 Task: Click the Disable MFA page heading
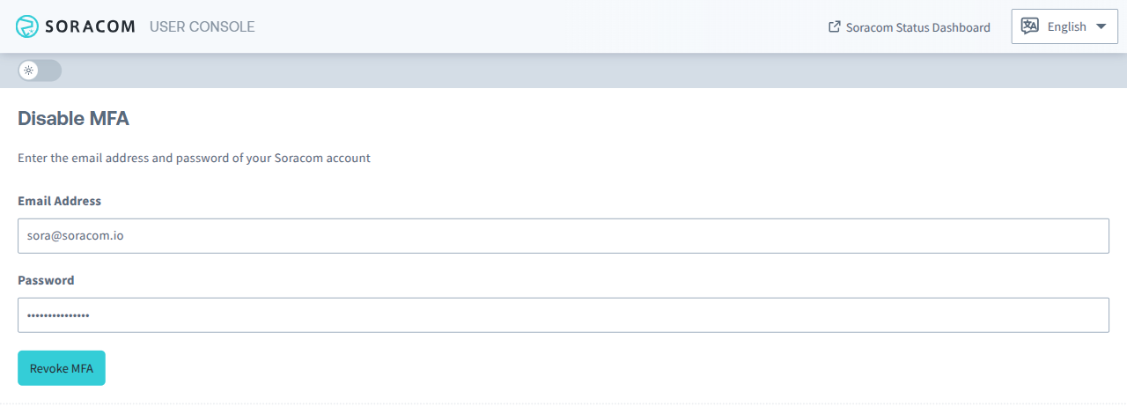point(74,118)
